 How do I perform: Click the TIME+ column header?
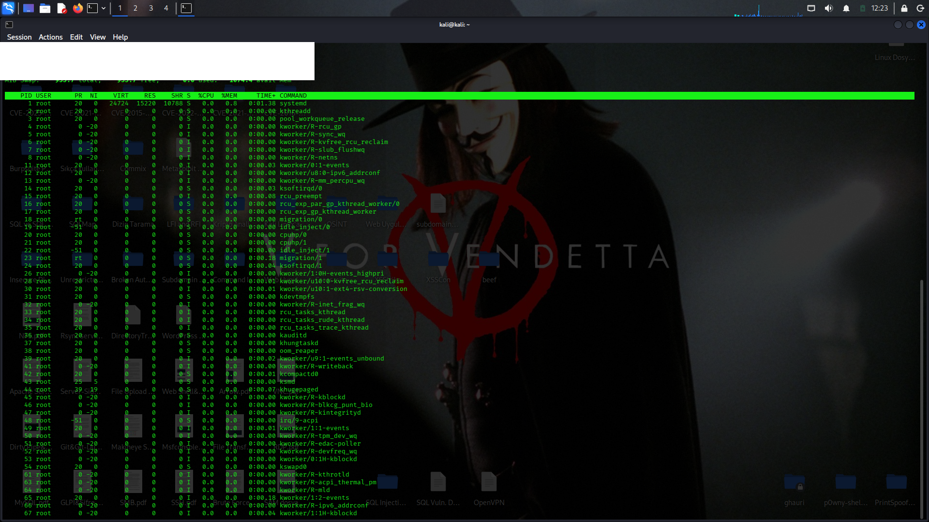pos(266,96)
